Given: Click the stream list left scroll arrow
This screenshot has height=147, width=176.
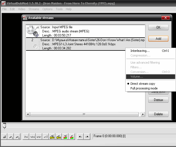Looking at the screenshot, I should (x=28, y=114).
